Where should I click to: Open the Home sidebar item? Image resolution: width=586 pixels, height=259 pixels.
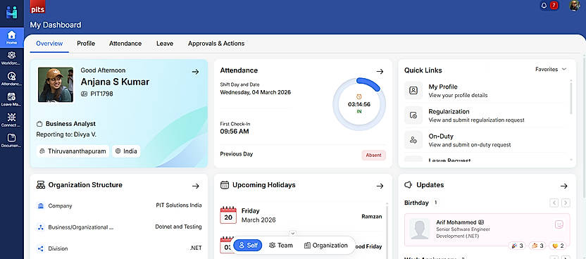(11, 38)
